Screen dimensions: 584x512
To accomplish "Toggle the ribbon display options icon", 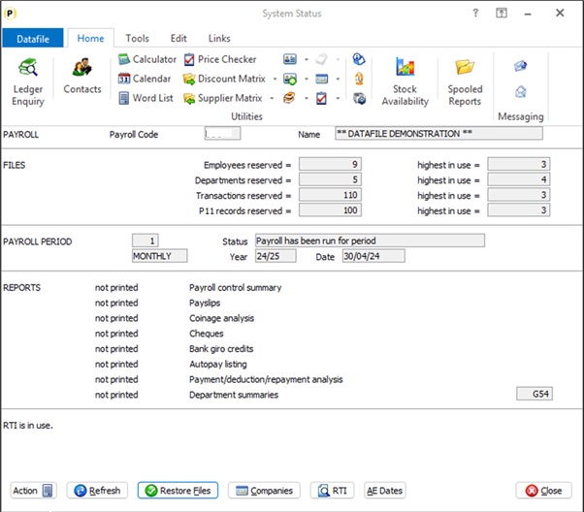I will tap(502, 13).
